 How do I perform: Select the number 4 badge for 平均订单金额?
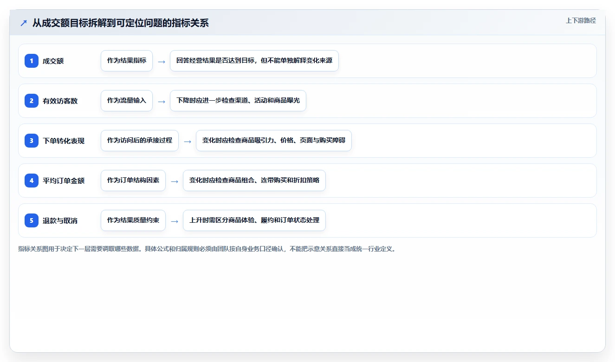[32, 181]
